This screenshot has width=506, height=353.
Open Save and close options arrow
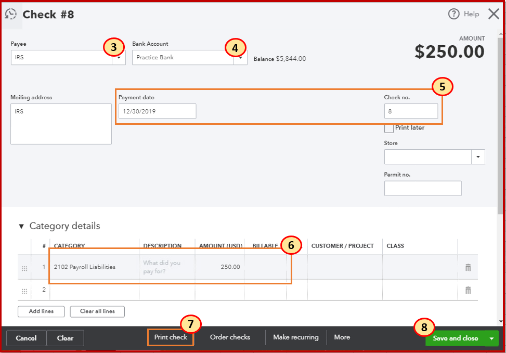click(491, 338)
